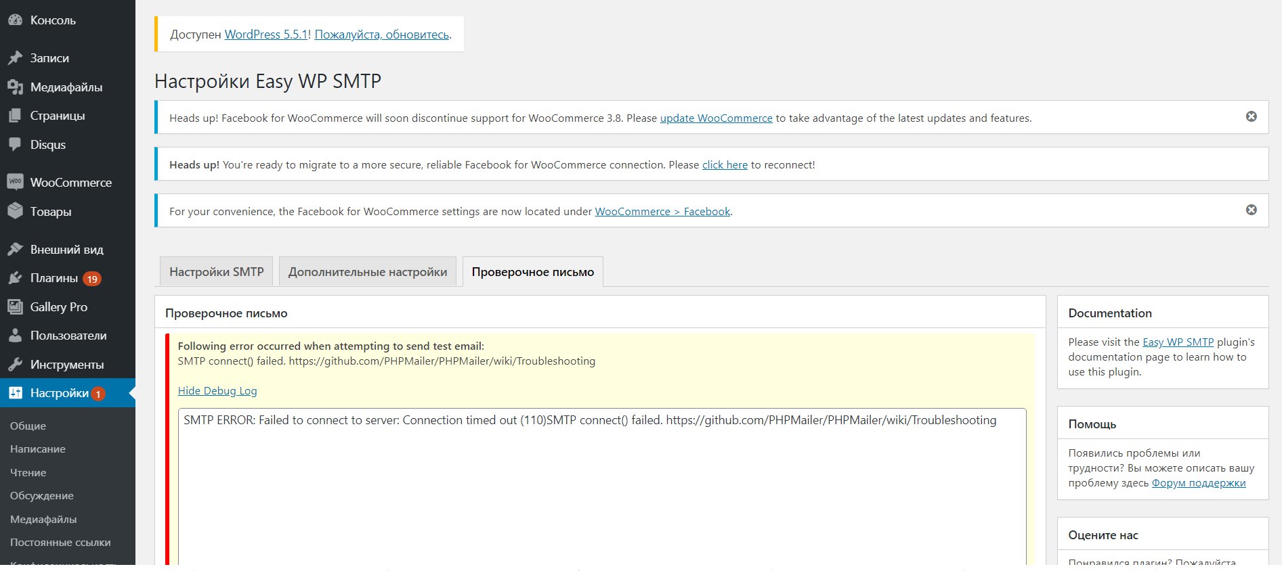
Task: Click the settings notification badge 1
Action: tap(98, 394)
